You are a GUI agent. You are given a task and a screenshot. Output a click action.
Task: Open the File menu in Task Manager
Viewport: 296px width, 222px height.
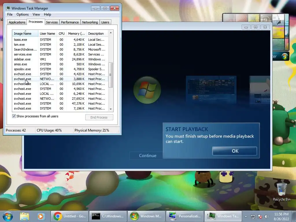coord(10,14)
